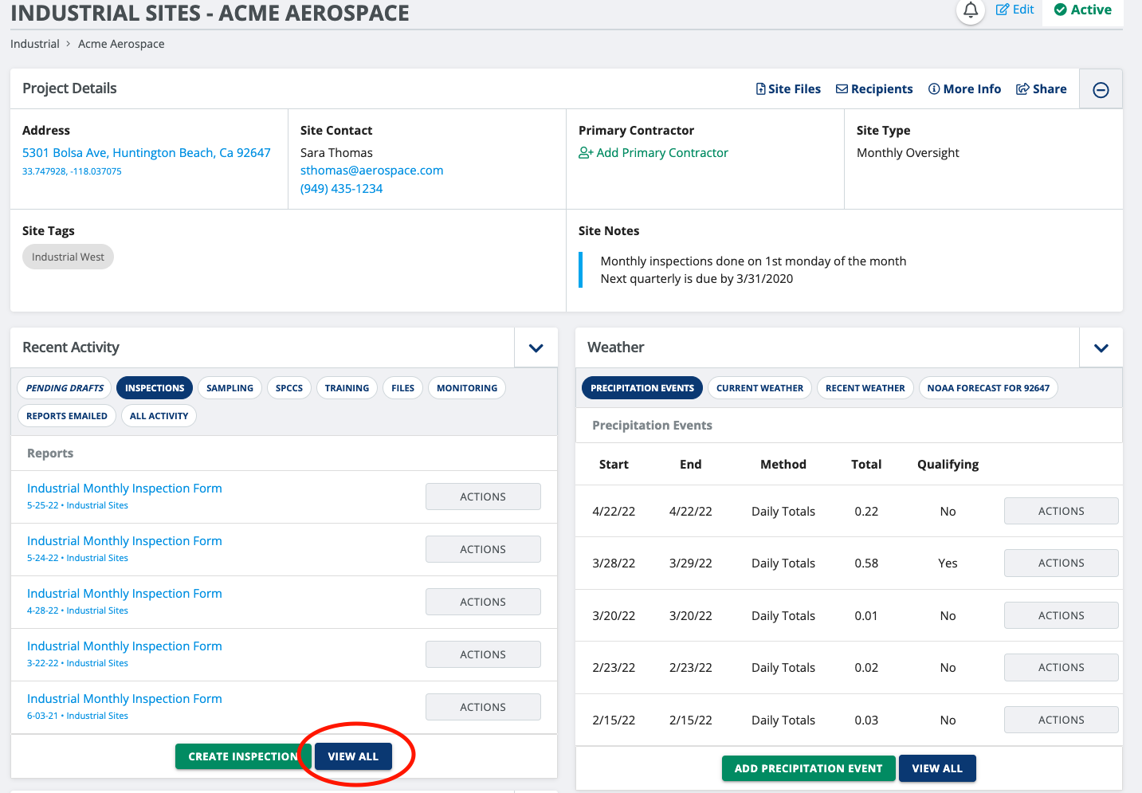Viewport: 1142px width, 793px height.
Task: Open the 3-22-22 Industrial Monthly Inspection Form
Action: pos(124,646)
